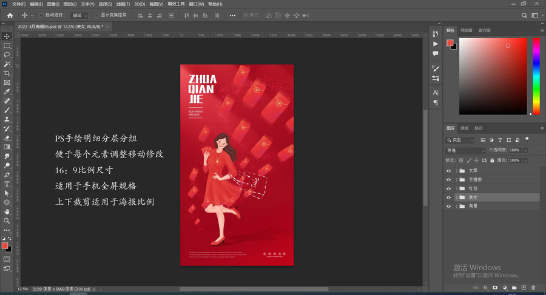The height and width of the screenshot is (295, 546).
Task: Switch to the 路径 tab
Action: tap(479, 128)
